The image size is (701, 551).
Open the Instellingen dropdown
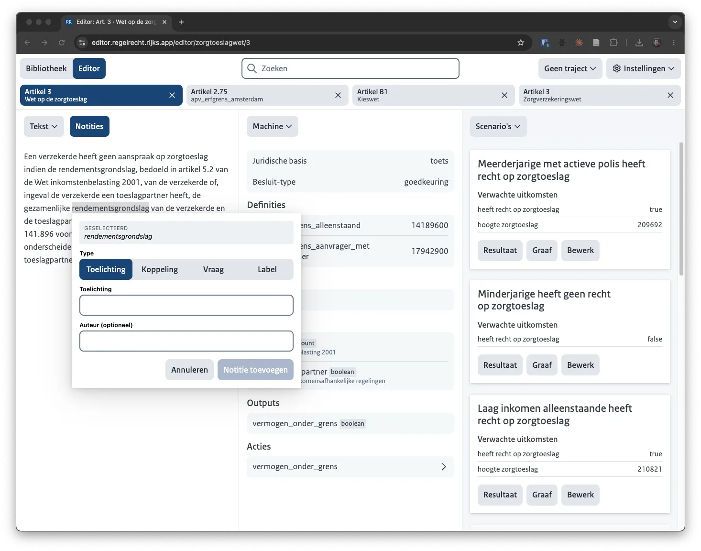click(643, 68)
